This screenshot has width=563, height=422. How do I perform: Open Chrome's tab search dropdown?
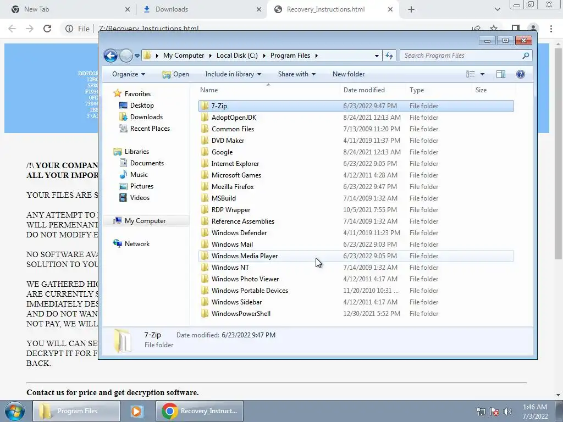497,9
